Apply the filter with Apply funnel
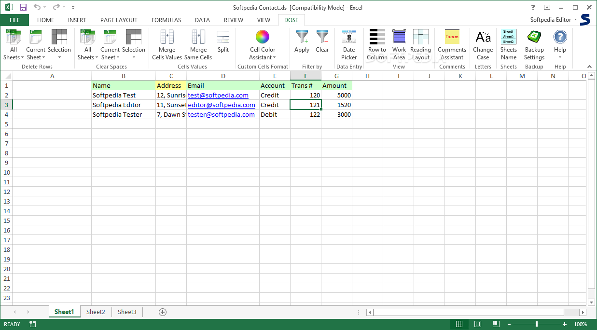 pyautogui.click(x=302, y=41)
